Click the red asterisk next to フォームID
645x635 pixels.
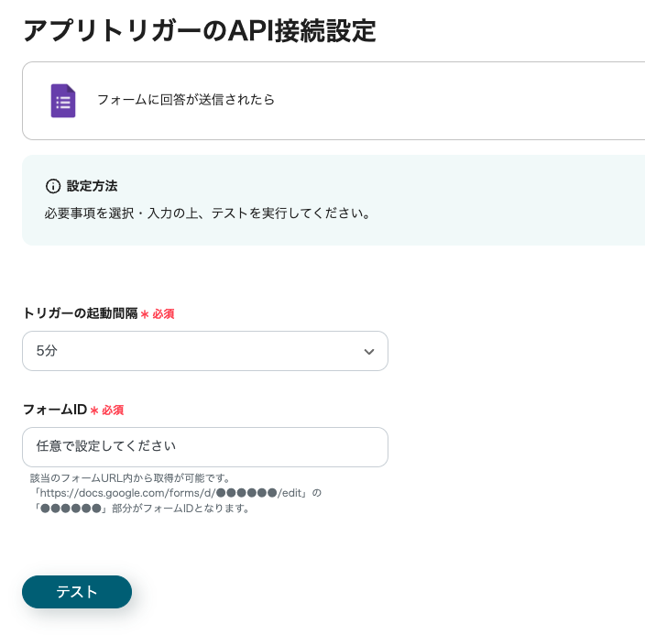click(x=94, y=411)
